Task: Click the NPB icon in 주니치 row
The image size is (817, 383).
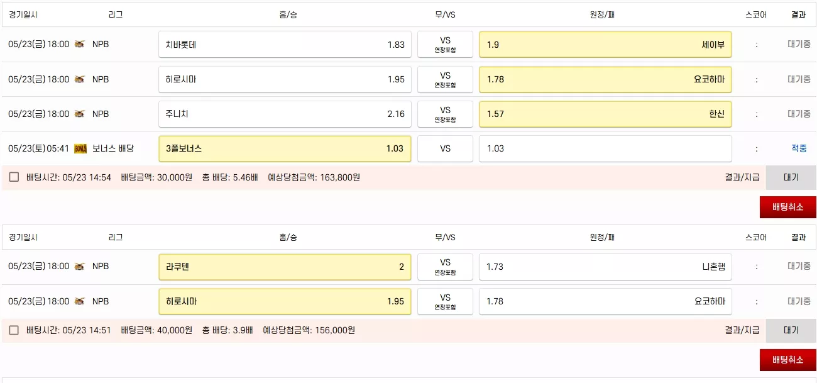Action: (80, 114)
